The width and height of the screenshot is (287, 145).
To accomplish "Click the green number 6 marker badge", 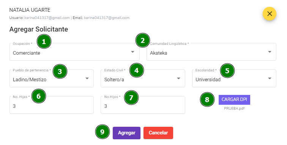I will point(39,96).
